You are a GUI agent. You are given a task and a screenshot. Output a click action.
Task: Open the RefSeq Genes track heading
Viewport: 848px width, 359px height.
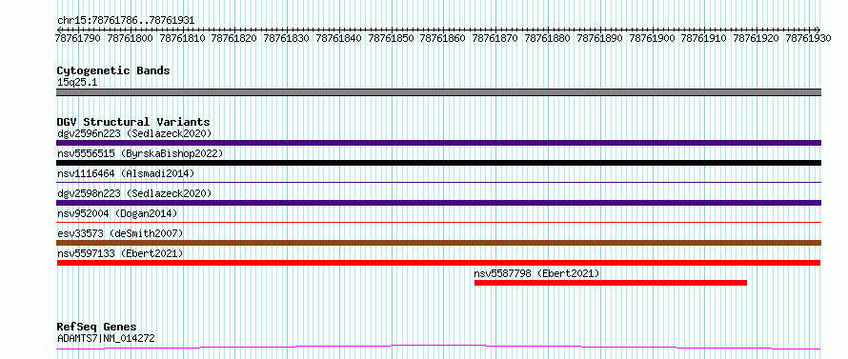click(96, 328)
